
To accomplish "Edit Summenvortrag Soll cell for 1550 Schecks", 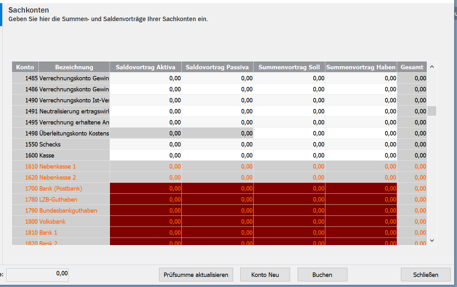I will point(289,144).
